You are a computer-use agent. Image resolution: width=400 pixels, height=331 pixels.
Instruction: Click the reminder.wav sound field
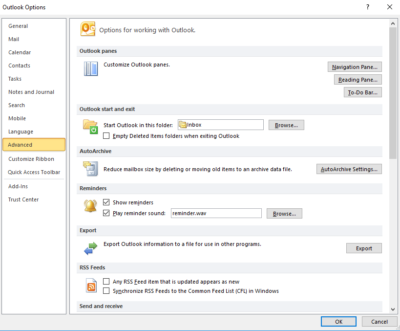[216, 213]
